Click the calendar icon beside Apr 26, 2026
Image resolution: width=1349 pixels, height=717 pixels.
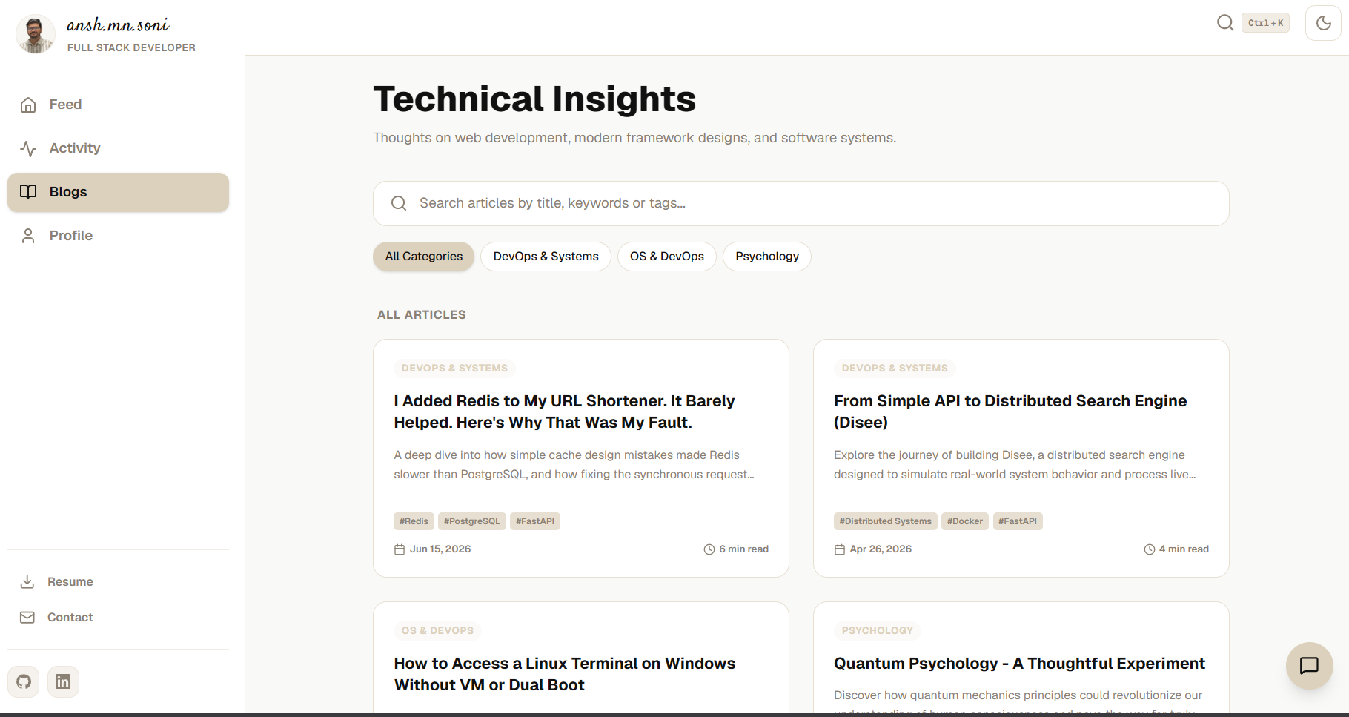tap(840, 549)
